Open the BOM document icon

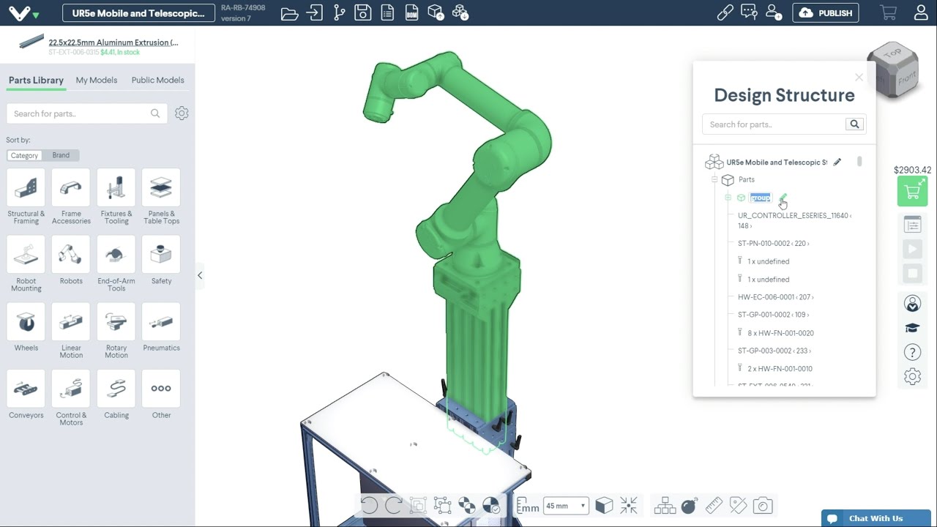(x=411, y=12)
